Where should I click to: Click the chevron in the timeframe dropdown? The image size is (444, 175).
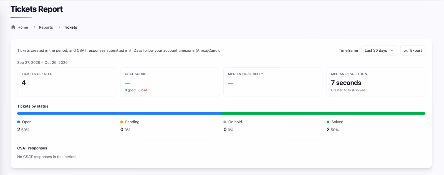click(392, 50)
